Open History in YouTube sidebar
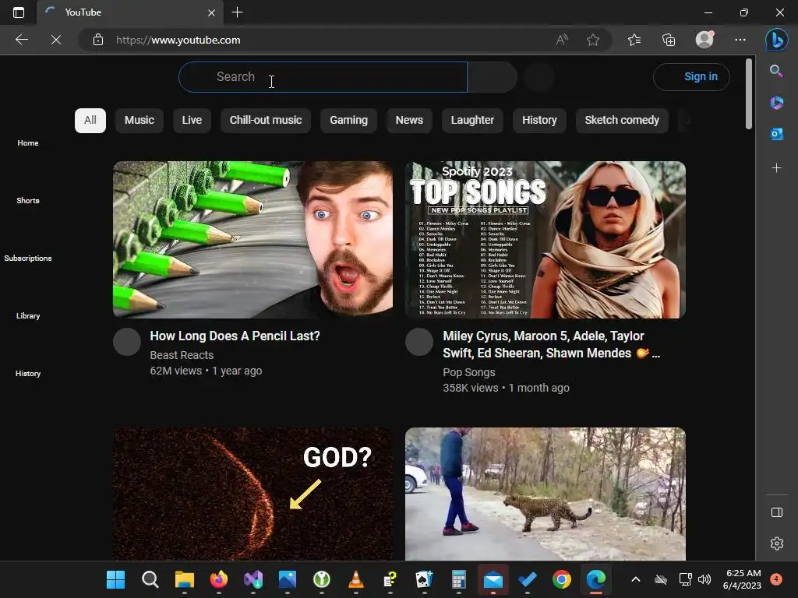The height and width of the screenshot is (598, 798). click(28, 373)
